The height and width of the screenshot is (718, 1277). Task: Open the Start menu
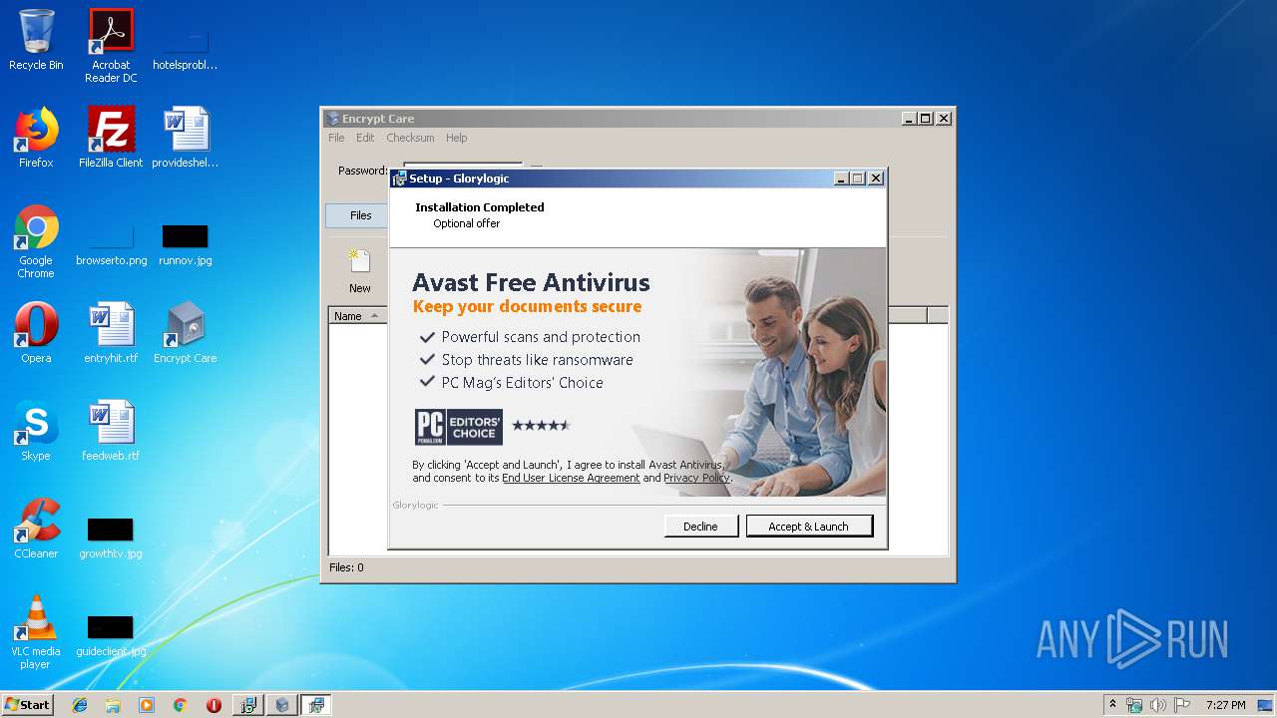pos(28,705)
